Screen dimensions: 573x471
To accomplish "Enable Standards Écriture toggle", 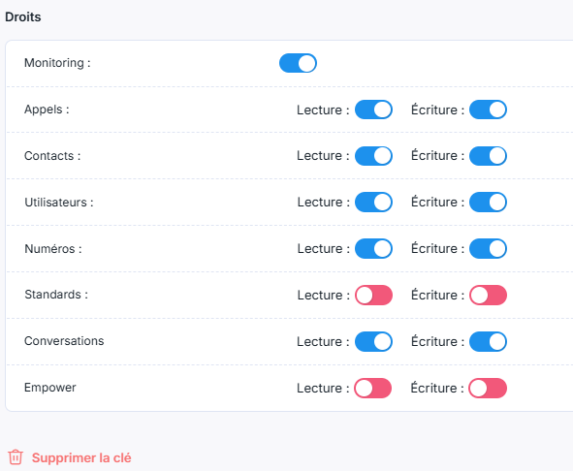I will tap(488, 295).
